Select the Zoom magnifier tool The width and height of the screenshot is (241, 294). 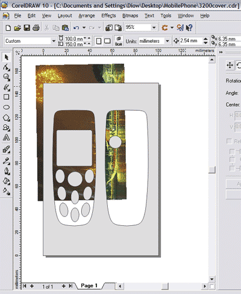tap(6, 77)
